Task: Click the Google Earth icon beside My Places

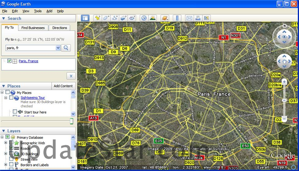Action: coord(13,92)
